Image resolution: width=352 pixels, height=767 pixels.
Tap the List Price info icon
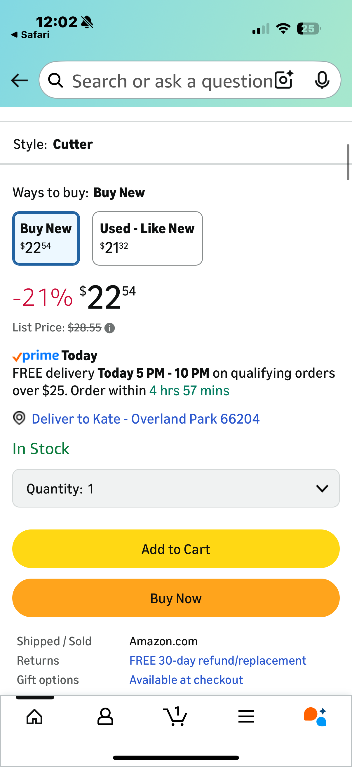point(110,328)
